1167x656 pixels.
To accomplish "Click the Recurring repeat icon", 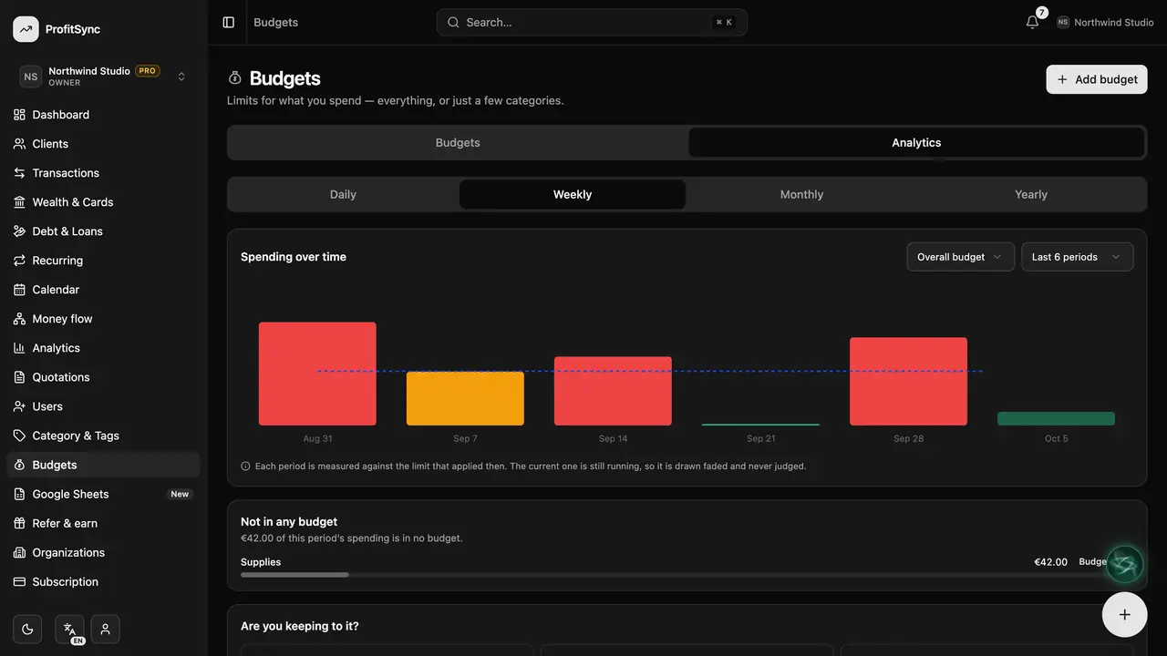I will [19, 261].
